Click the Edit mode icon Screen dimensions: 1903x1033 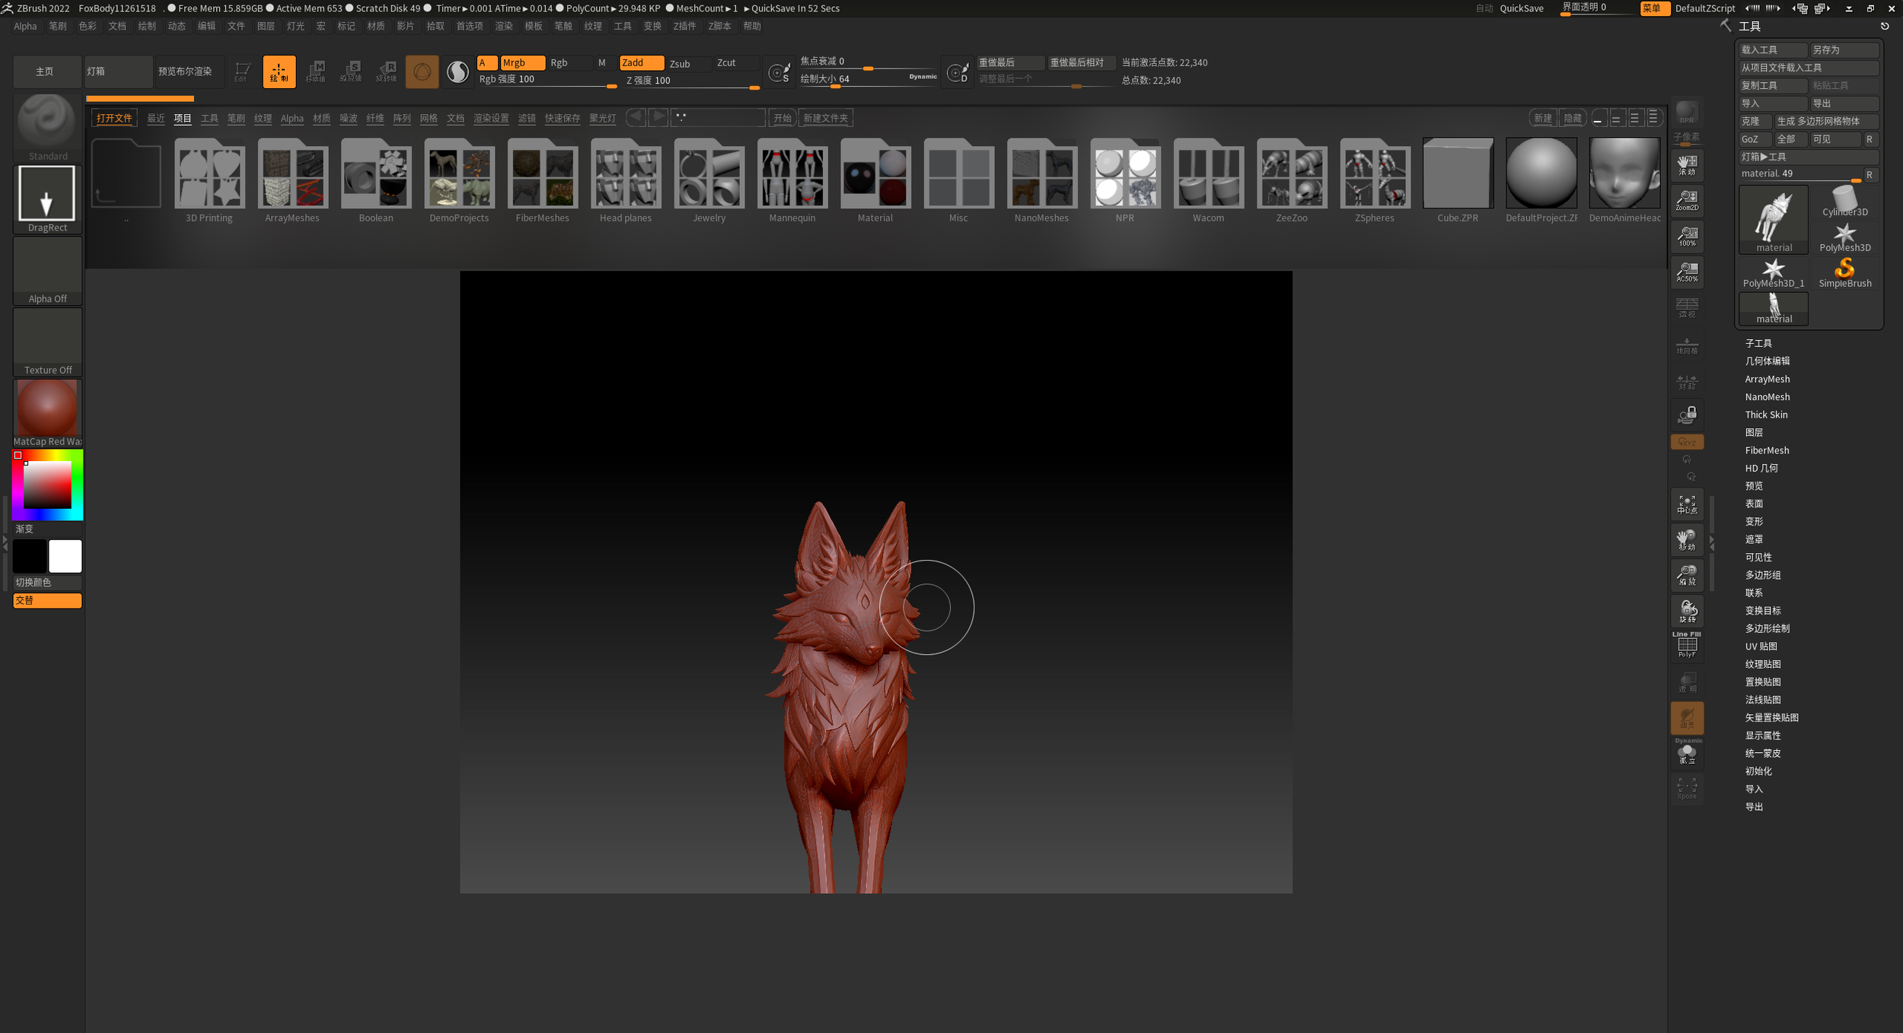point(241,72)
